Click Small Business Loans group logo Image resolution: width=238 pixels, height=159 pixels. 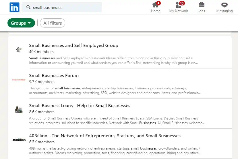click(x=19, y=109)
